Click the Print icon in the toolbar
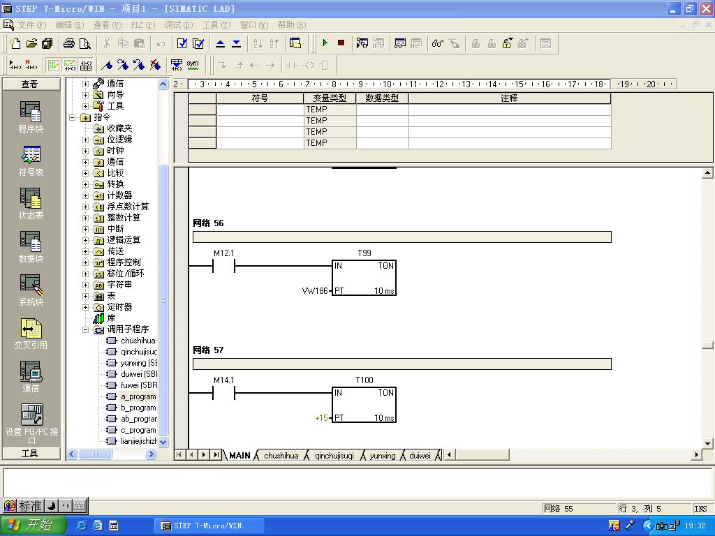Viewport: 715px width, 536px height. (69, 43)
